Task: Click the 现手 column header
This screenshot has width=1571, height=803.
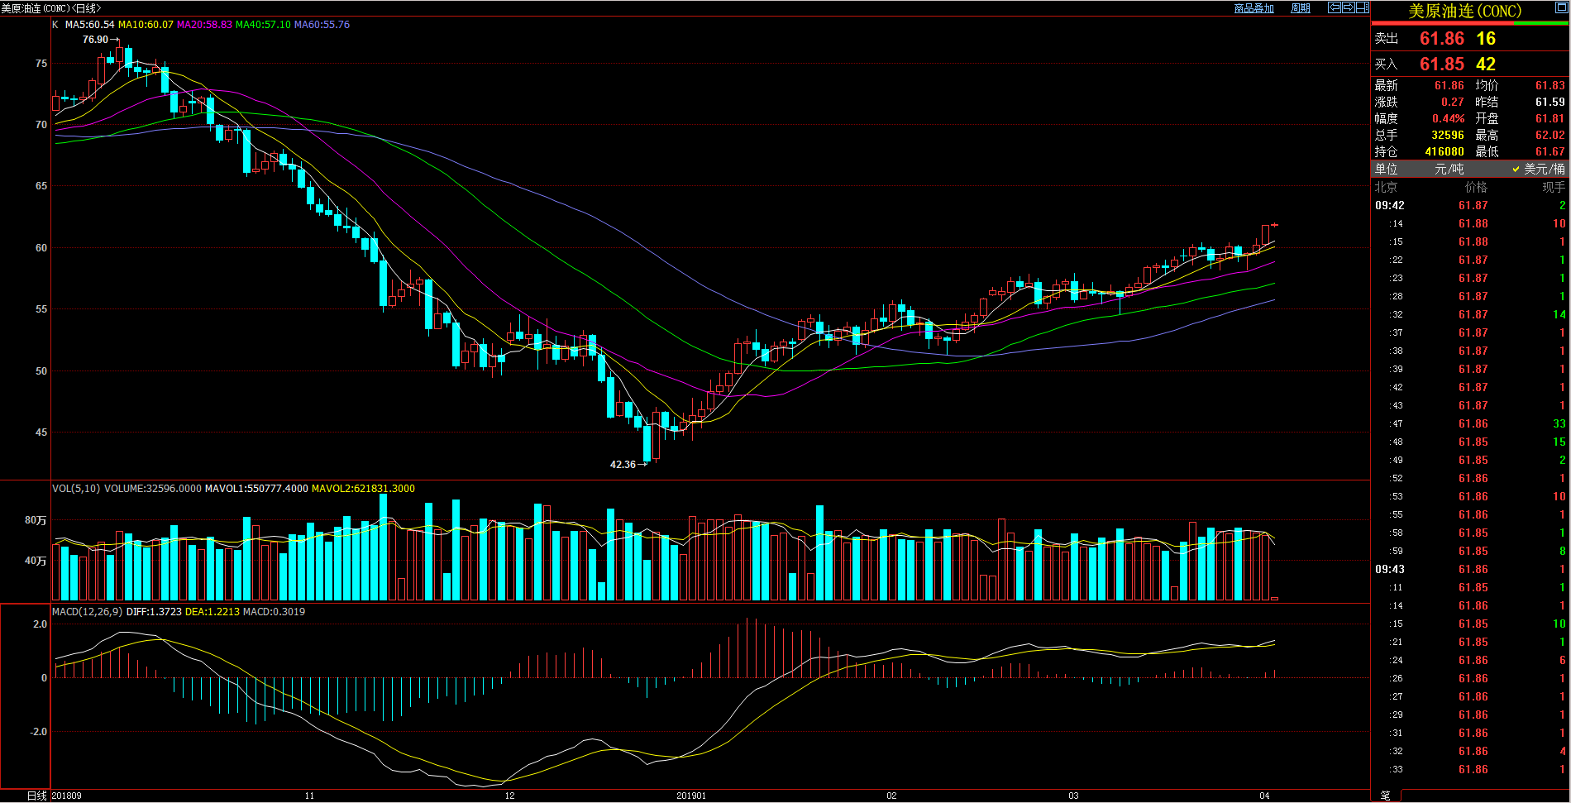Action: (x=1554, y=188)
